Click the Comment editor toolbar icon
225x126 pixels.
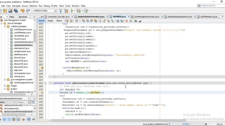(x=136, y=21)
